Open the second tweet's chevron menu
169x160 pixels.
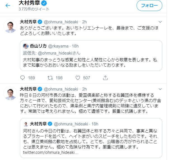coord(160,89)
